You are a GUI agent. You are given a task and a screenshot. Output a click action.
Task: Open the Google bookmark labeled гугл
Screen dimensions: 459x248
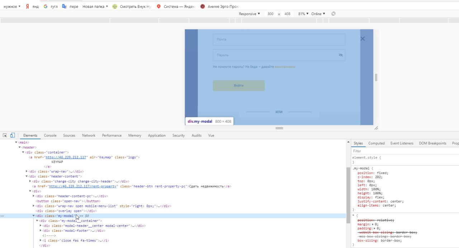point(51,6)
